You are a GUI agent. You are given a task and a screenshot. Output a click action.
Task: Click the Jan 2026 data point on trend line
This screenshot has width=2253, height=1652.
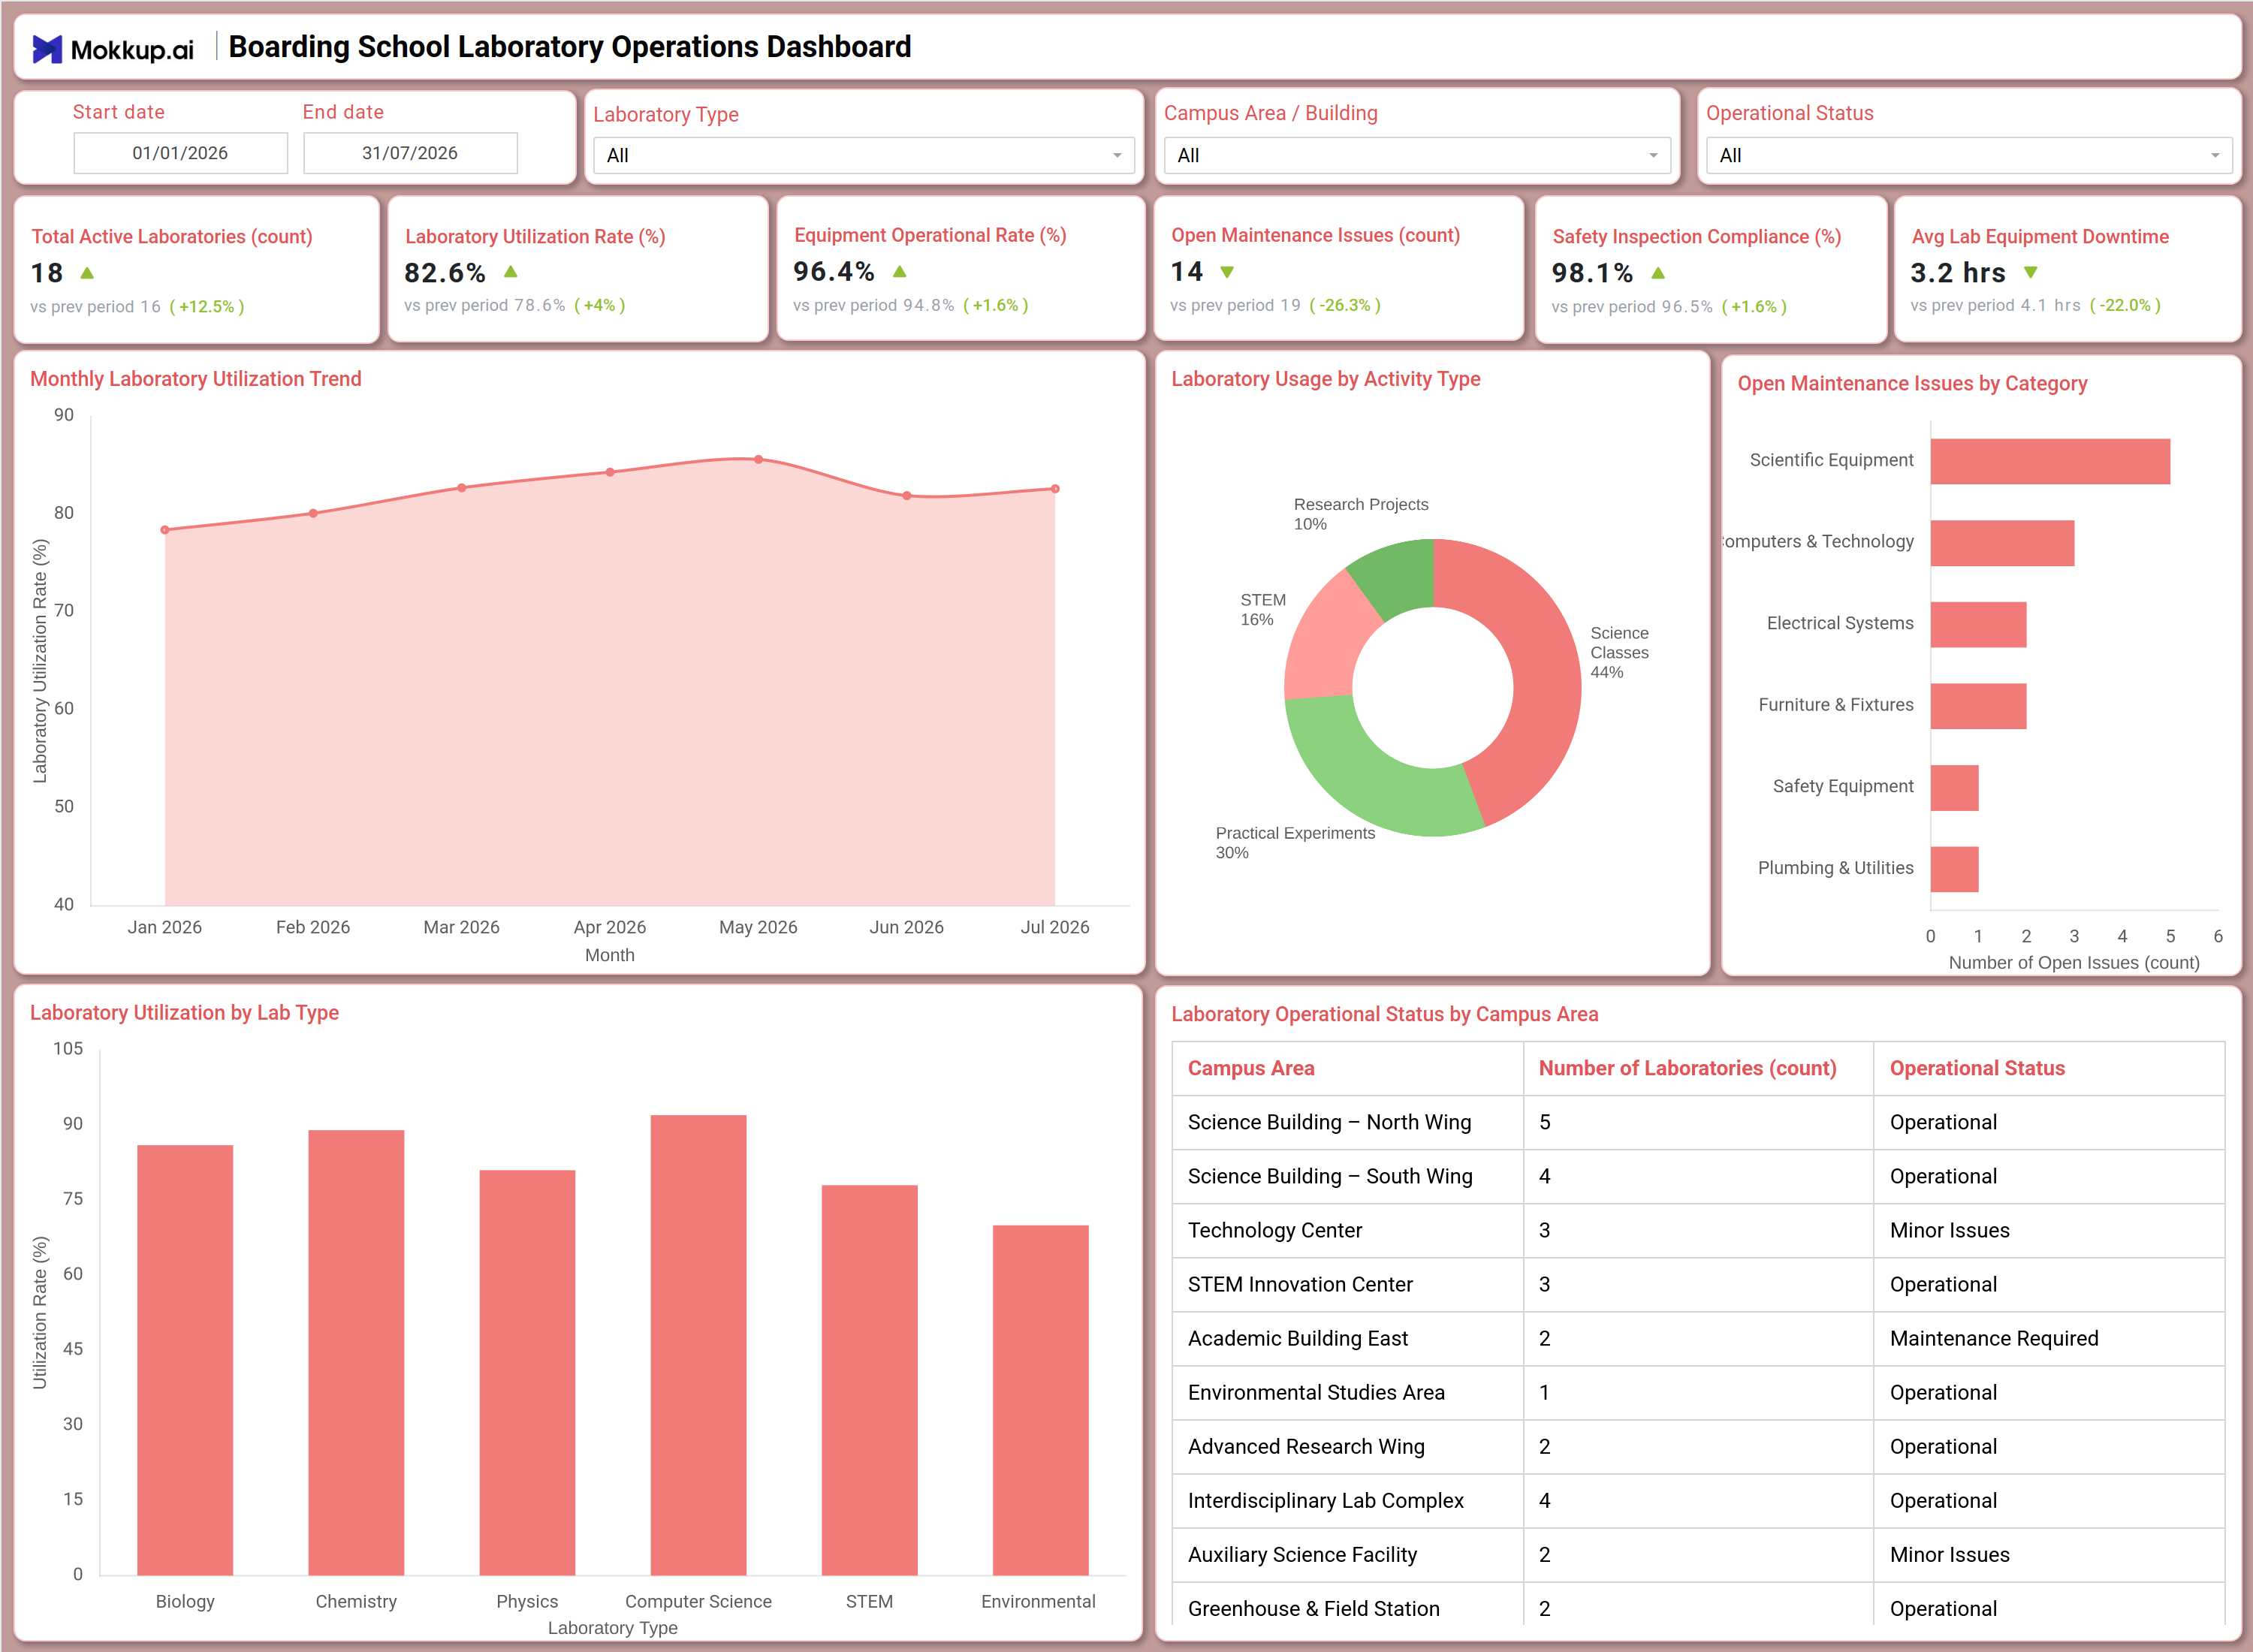click(x=165, y=530)
